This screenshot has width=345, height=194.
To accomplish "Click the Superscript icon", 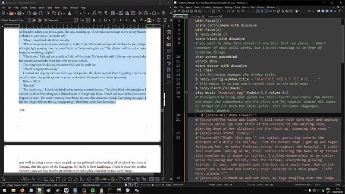I will 121,20.
